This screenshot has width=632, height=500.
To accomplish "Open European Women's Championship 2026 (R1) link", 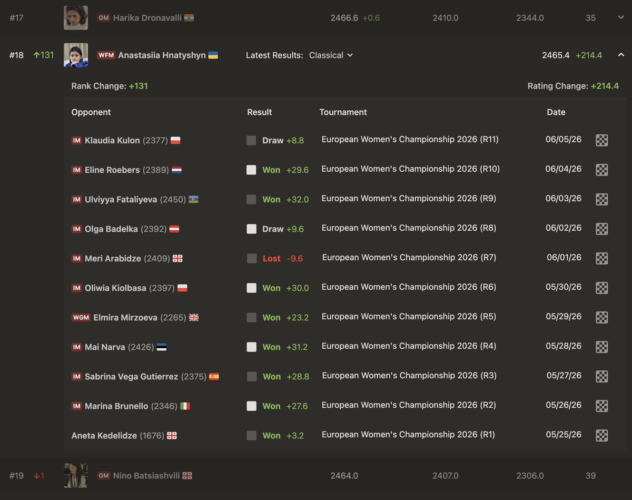I will [x=408, y=435].
